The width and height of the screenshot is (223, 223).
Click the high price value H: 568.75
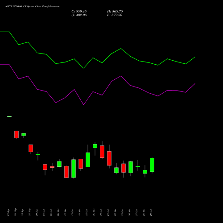115,12
